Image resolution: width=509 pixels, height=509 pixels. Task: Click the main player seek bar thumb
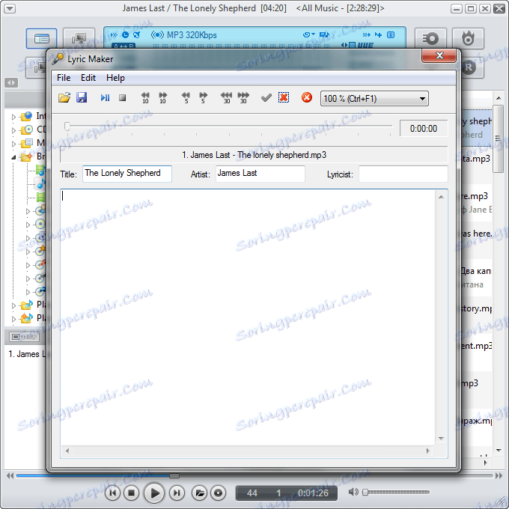coord(174,476)
